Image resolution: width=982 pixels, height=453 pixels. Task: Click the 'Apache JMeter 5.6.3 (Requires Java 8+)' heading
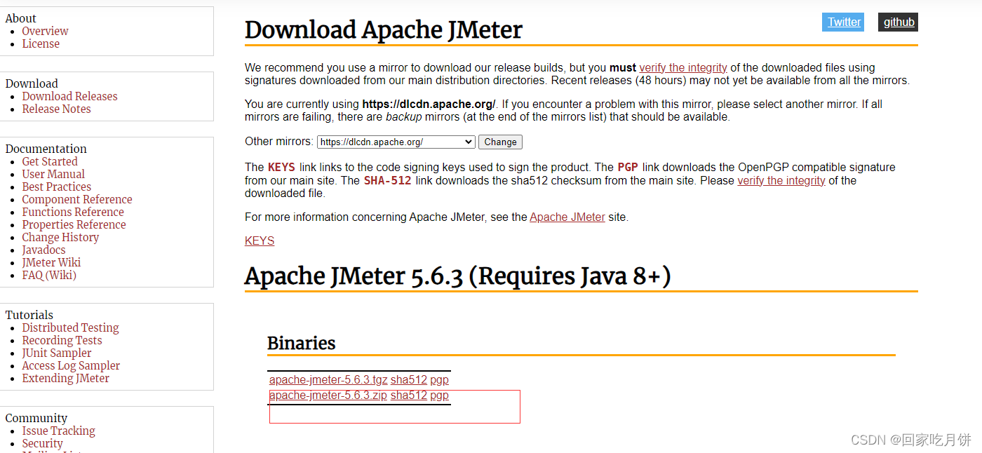(x=458, y=276)
